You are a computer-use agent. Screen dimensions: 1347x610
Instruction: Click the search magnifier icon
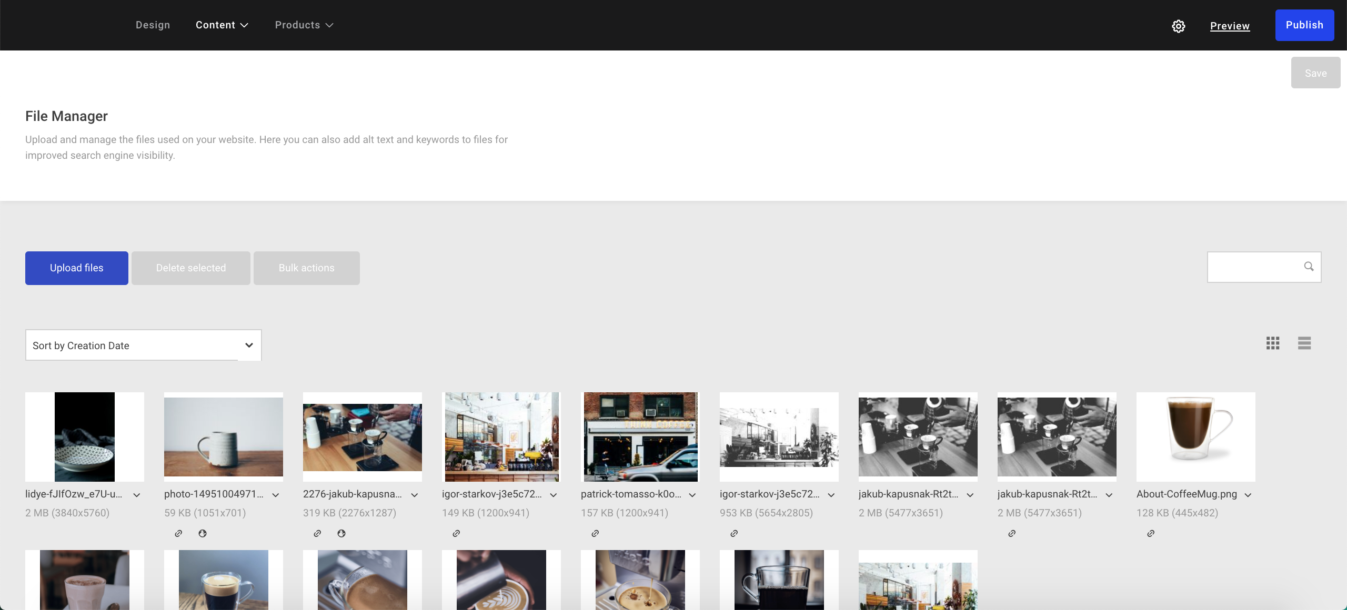pos(1309,267)
